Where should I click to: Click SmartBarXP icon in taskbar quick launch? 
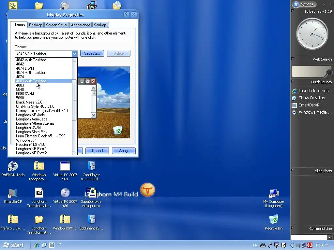click(x=52, y=245)
